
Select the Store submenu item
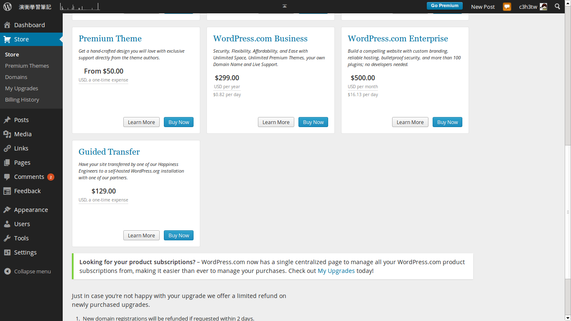(12, 55)
